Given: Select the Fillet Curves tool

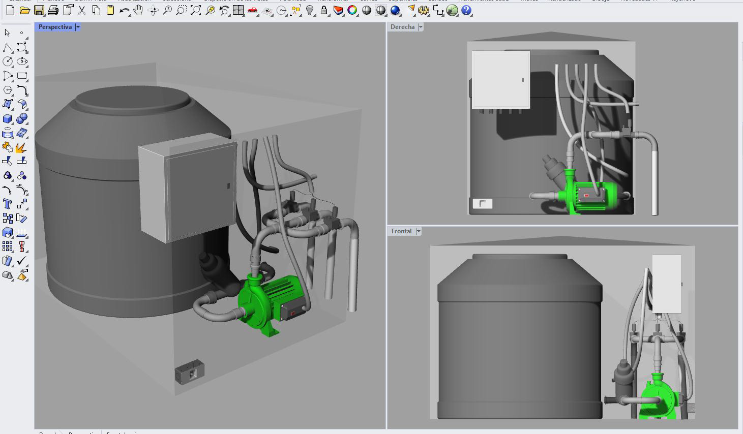Looking at the screenshot, I should [21, 90].
